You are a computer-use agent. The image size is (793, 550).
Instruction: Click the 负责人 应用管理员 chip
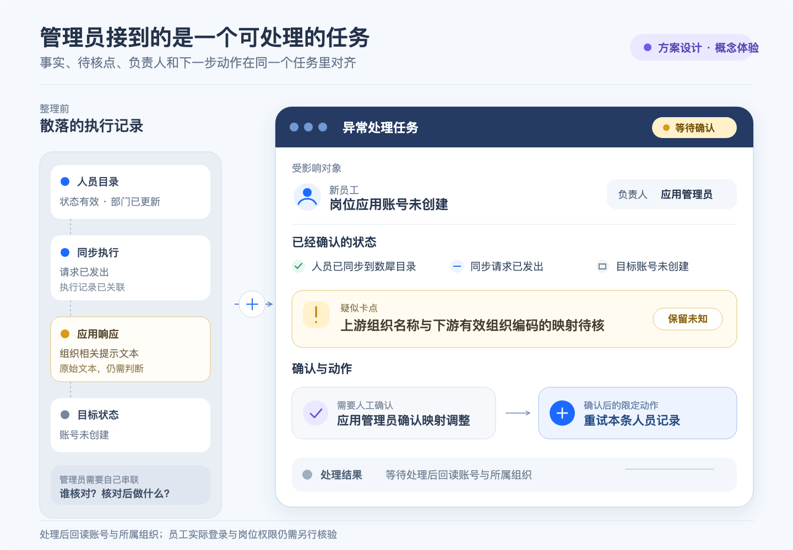(672, 194)
